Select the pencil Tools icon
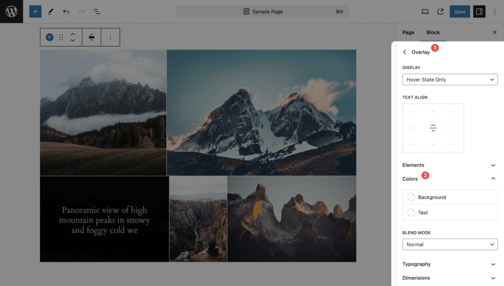Screen dimensions: 504x286 tap(51, 12)
